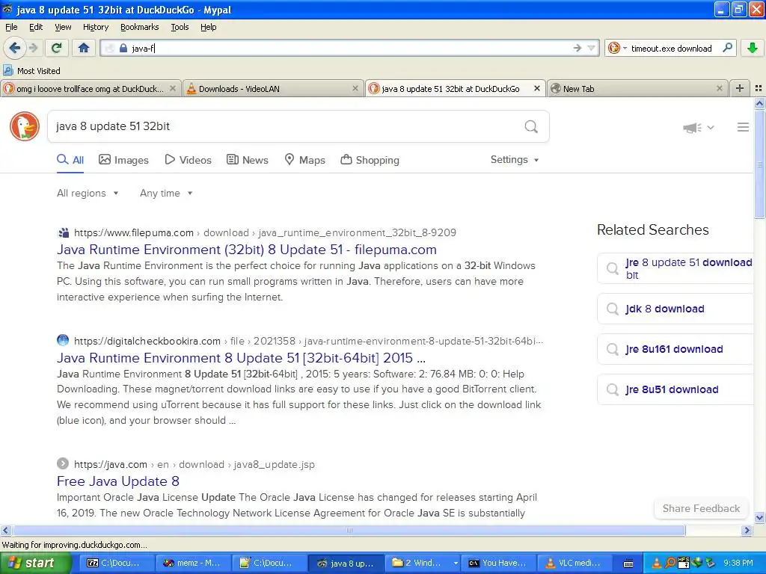Select the Maps search category
Screen dimensions: 766x574
305,160
